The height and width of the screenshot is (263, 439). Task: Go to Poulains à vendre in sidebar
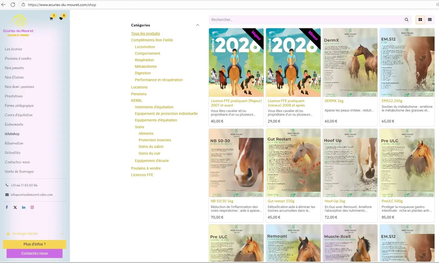click(18, 58)
